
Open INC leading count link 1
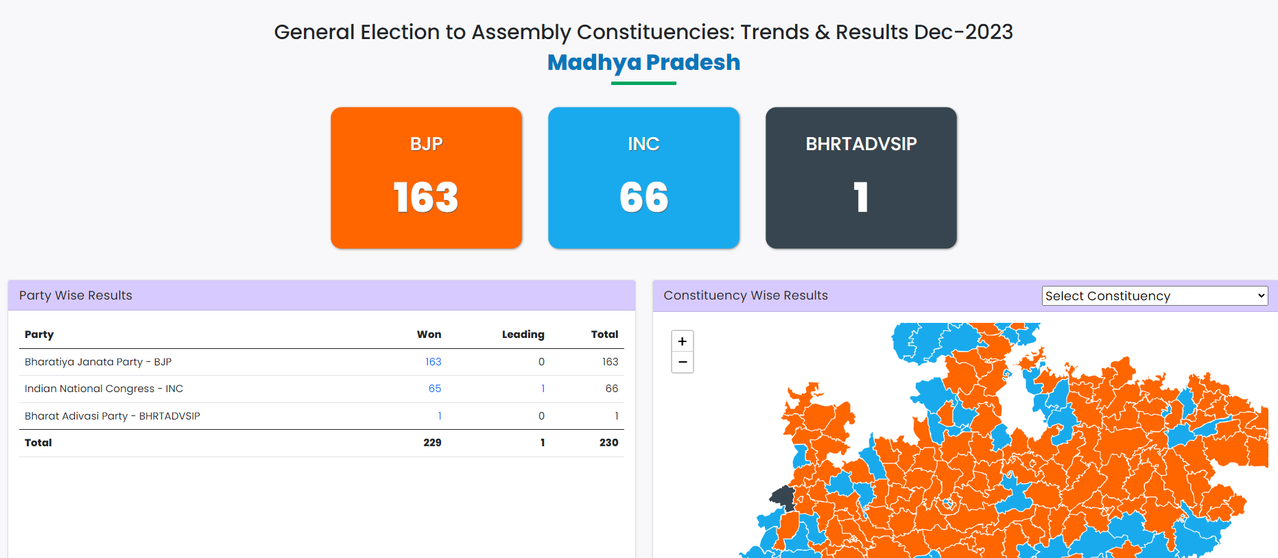[543, 389]
